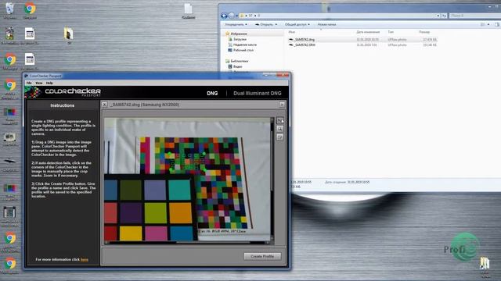Screen dimensions: 501x281
Task: Select Избранное in the Explorer navigation pane
Action: [238, 34]
